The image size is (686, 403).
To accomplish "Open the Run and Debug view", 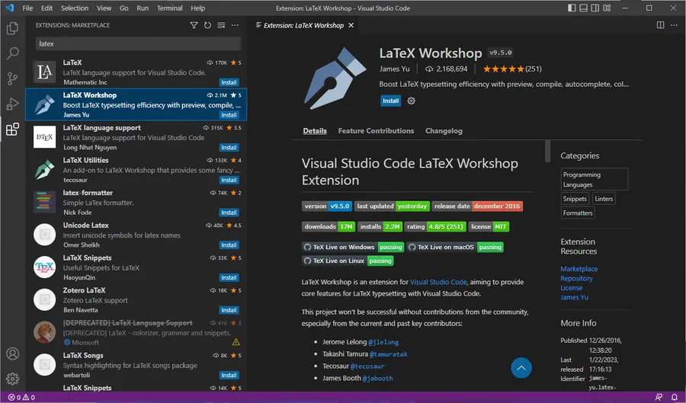I will pyautogui.click(x=13, y=104).
